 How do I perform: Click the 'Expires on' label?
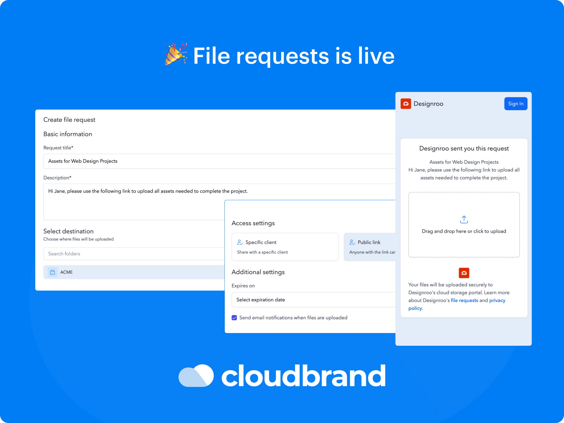pos(243,286)
